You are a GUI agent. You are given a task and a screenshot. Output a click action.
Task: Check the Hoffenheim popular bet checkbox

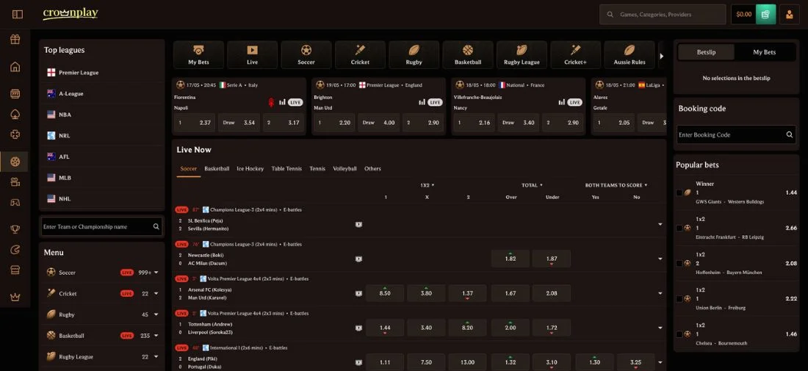[x=679, y=263]
